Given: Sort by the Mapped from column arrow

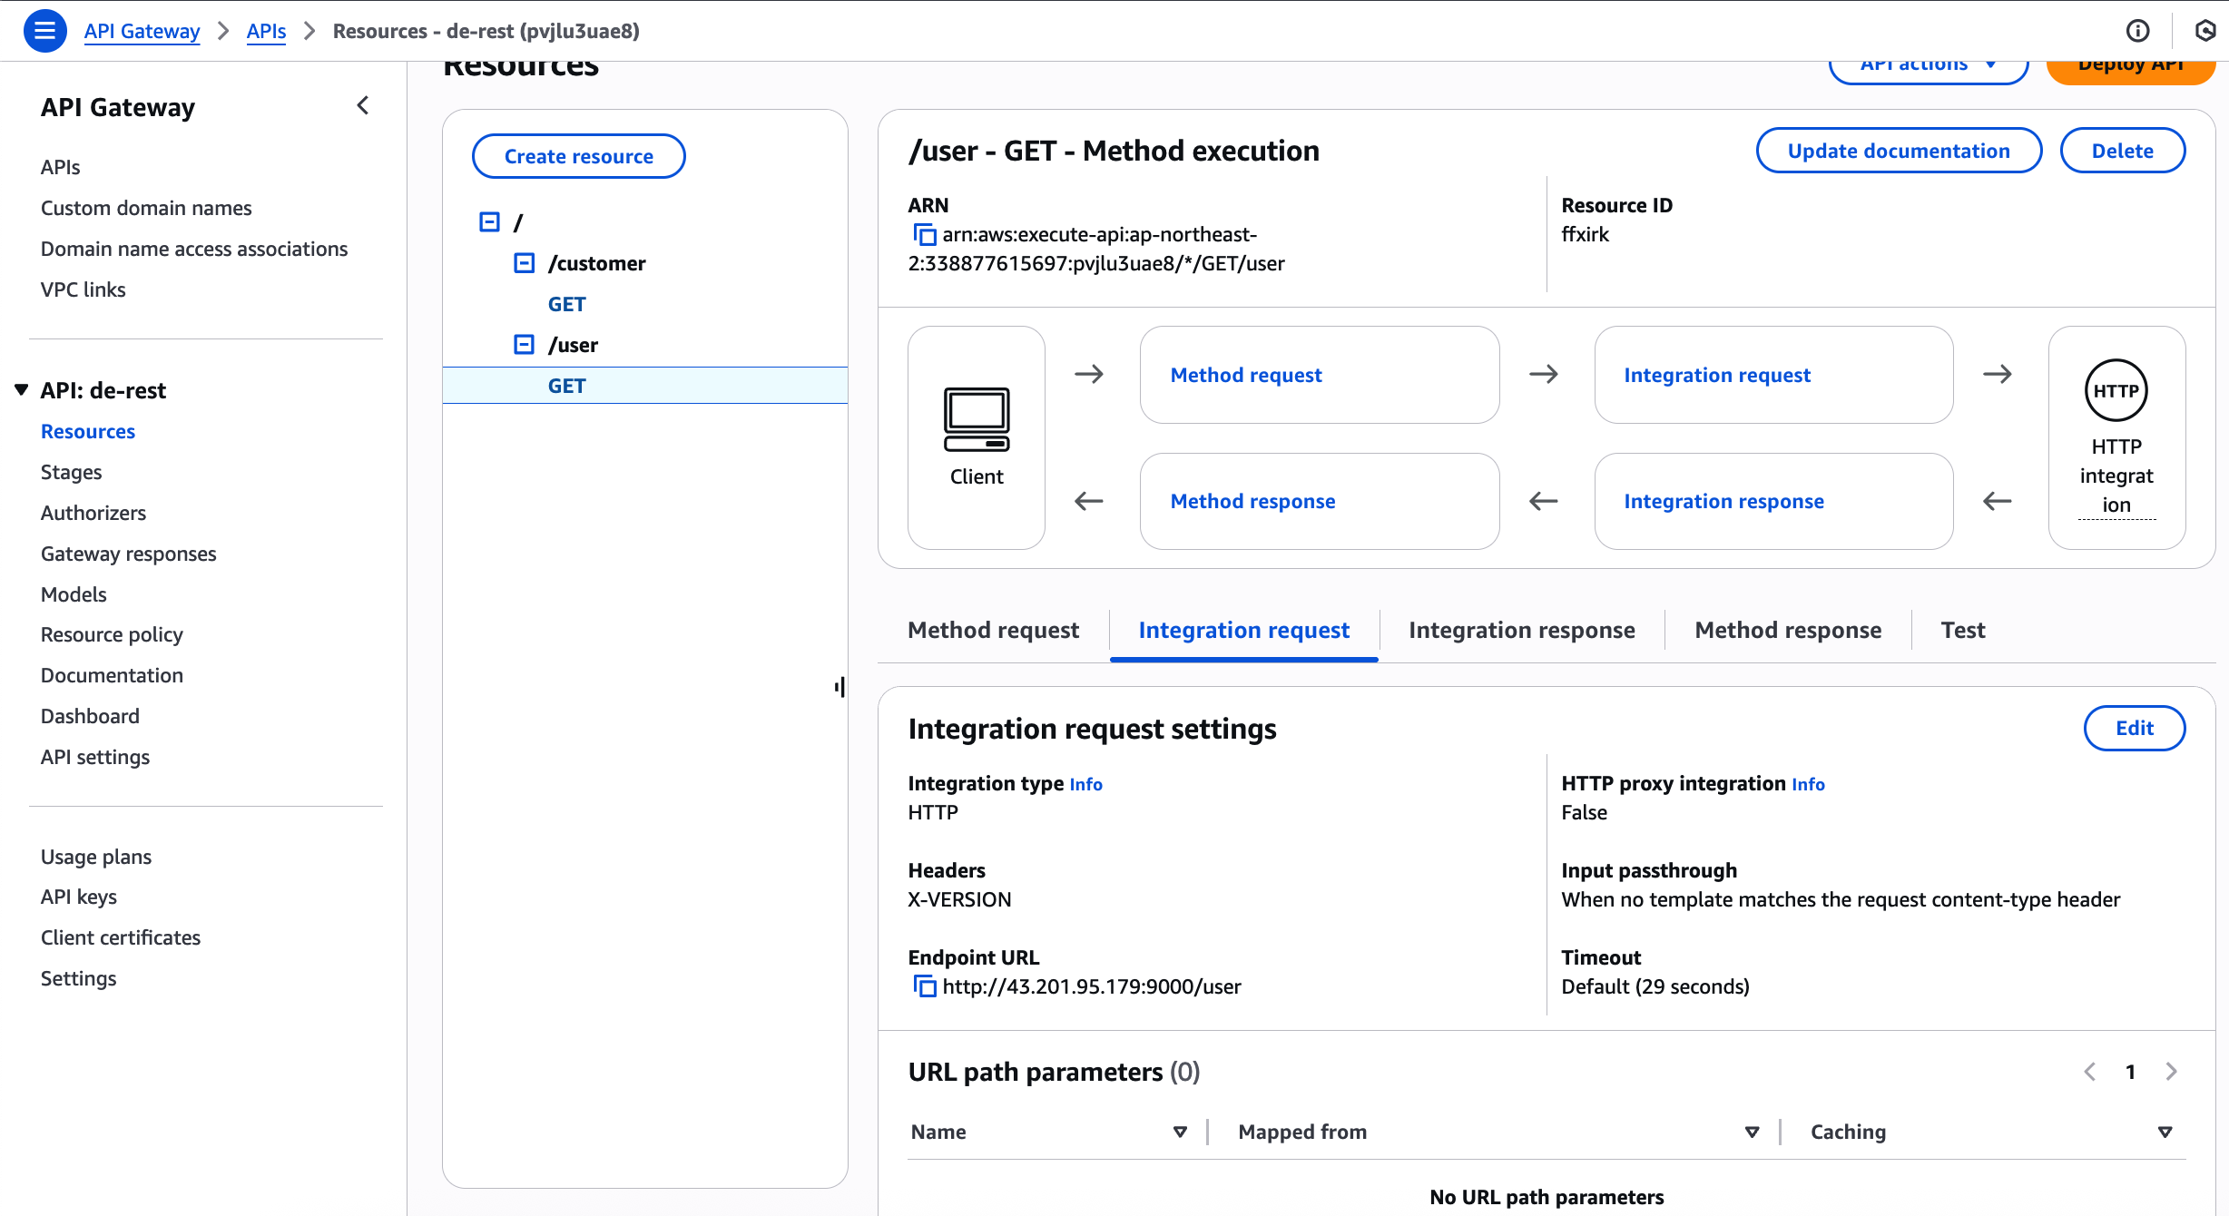Looking at the screenshot, I should click(x=1752, y=1132).
